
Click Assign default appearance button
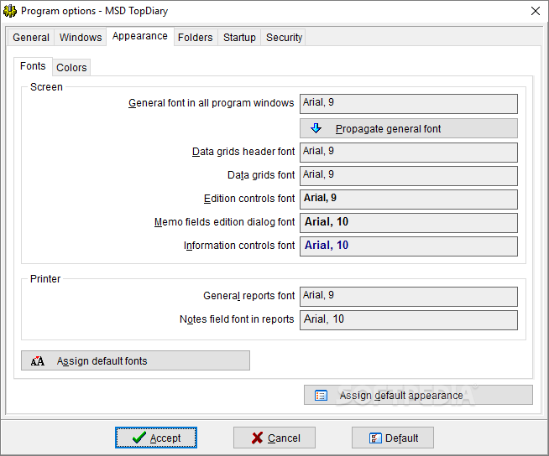418,395
